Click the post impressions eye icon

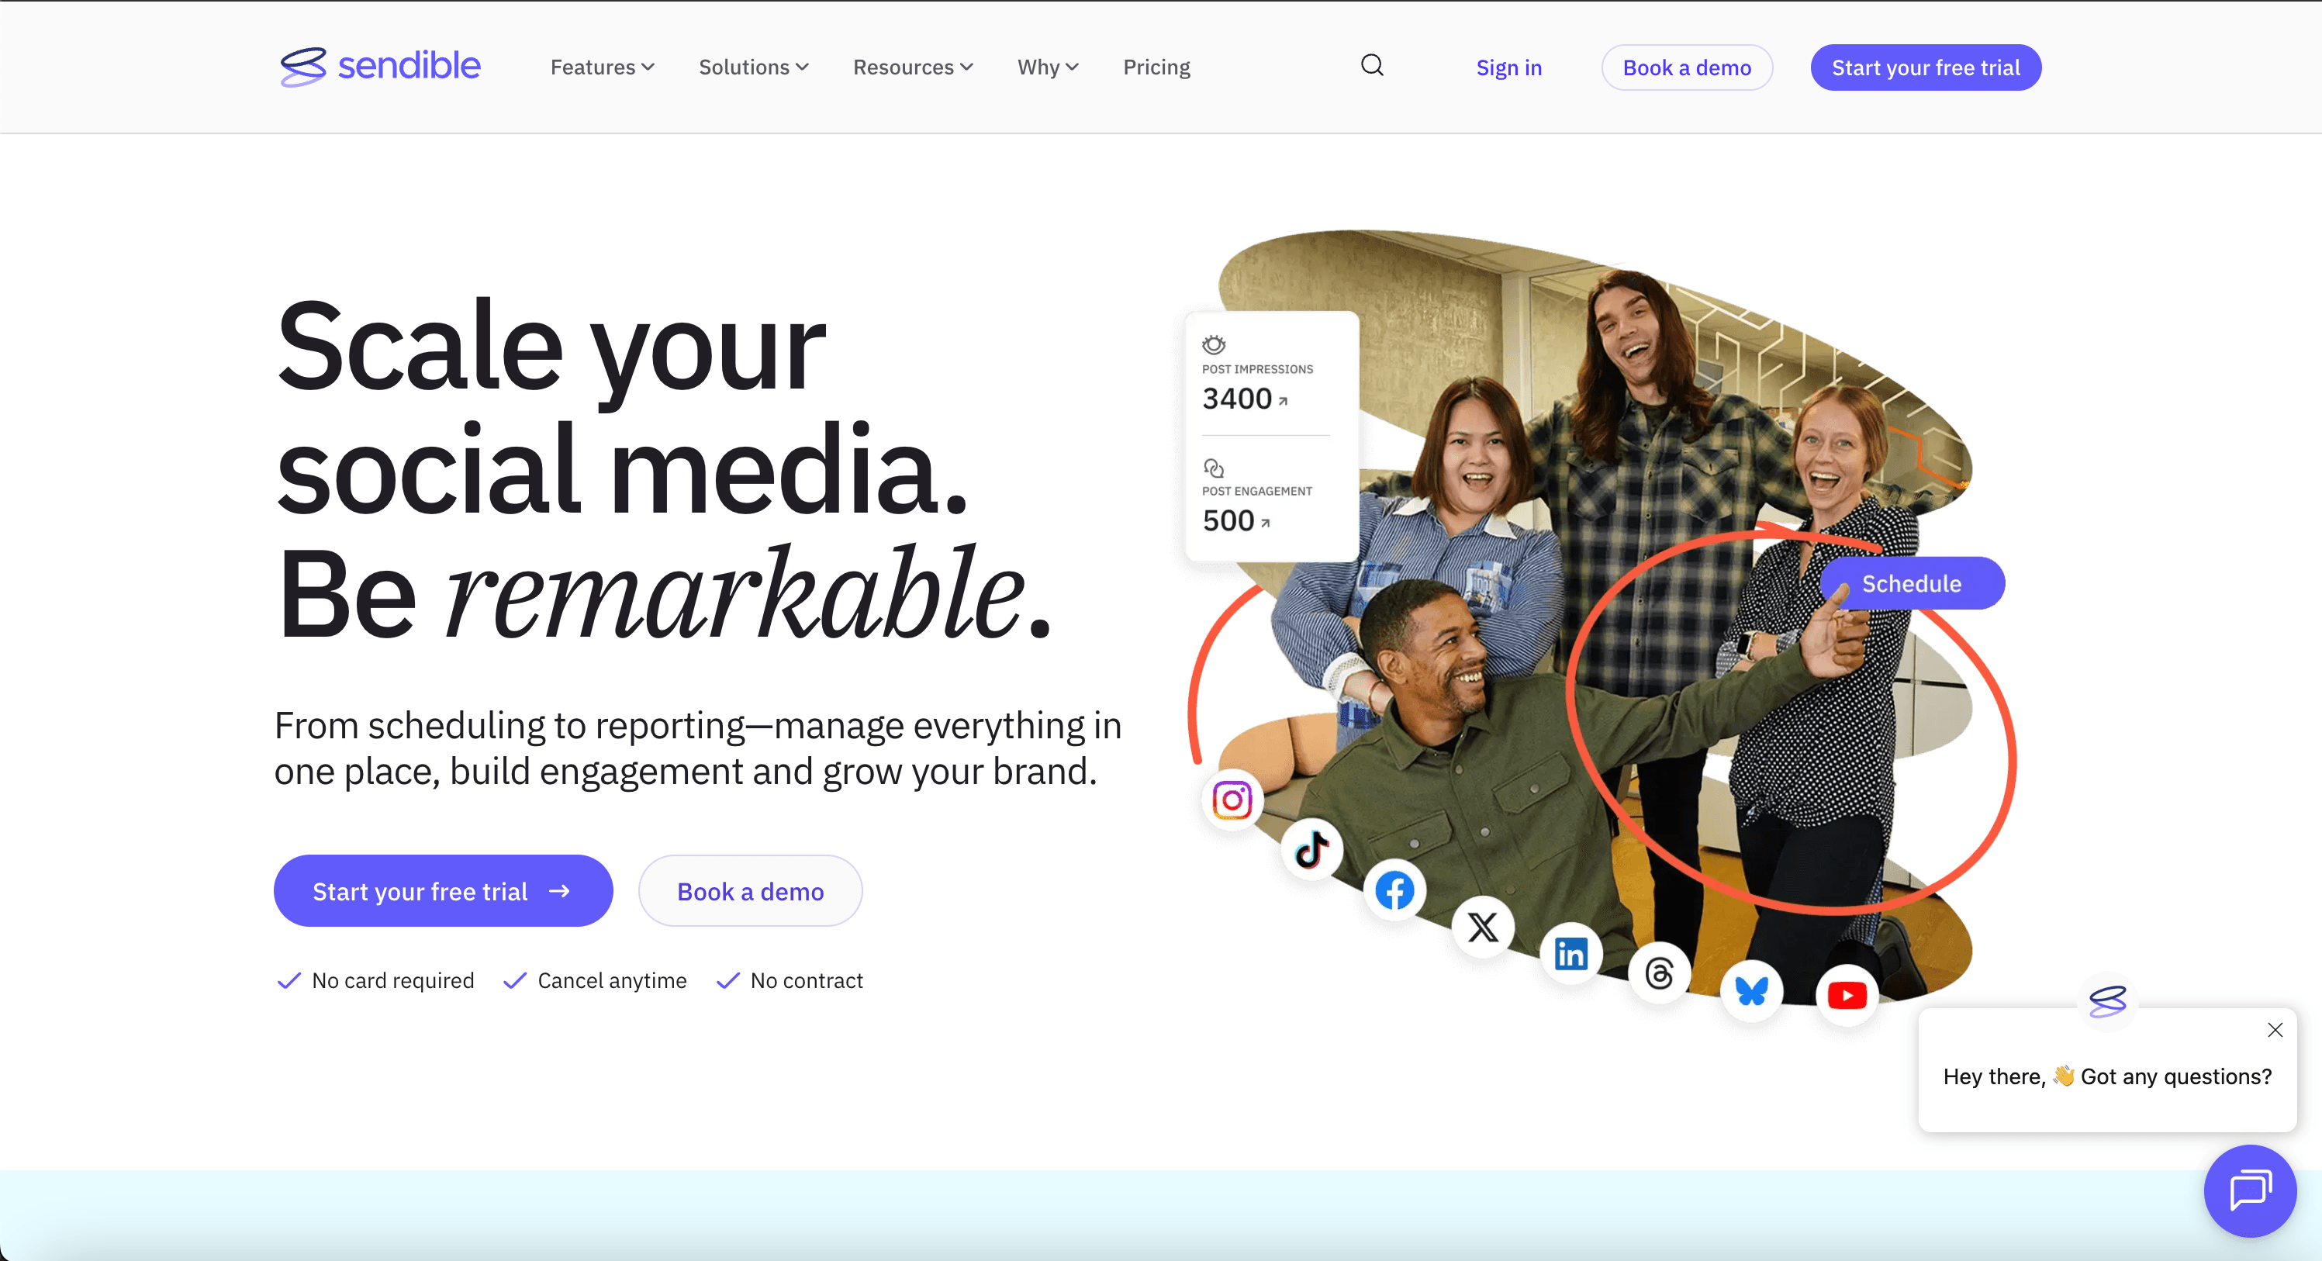pyautogui.click(x=1213, y=344)
